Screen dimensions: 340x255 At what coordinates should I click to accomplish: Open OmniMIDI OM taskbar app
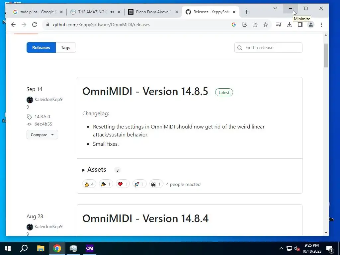tap(90, 248)
